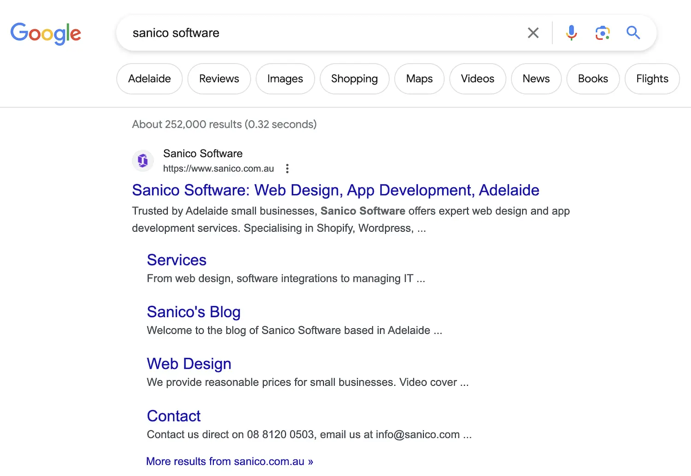Switch to the News tab
This screenshot has height=476, width=691.
536,79
